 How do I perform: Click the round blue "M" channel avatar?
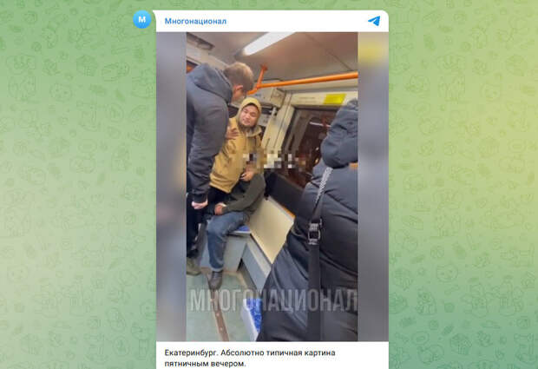(141, 19)
